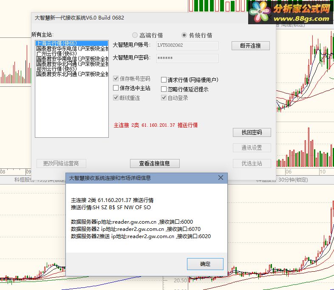Screen dimensions: 334x290
Task: Select 上海云行情(快55) in server list
Action: 72,43
